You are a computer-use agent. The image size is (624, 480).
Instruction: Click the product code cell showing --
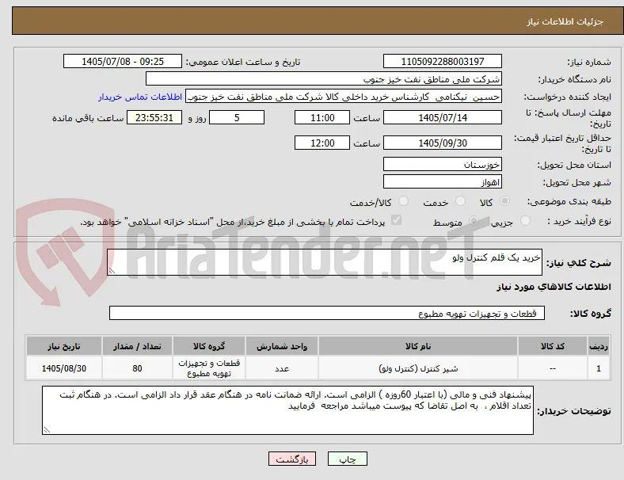pyautogui.click(x=553, y=368)
